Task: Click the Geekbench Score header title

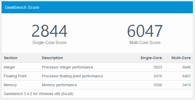Action: click(x=22, y=8)
